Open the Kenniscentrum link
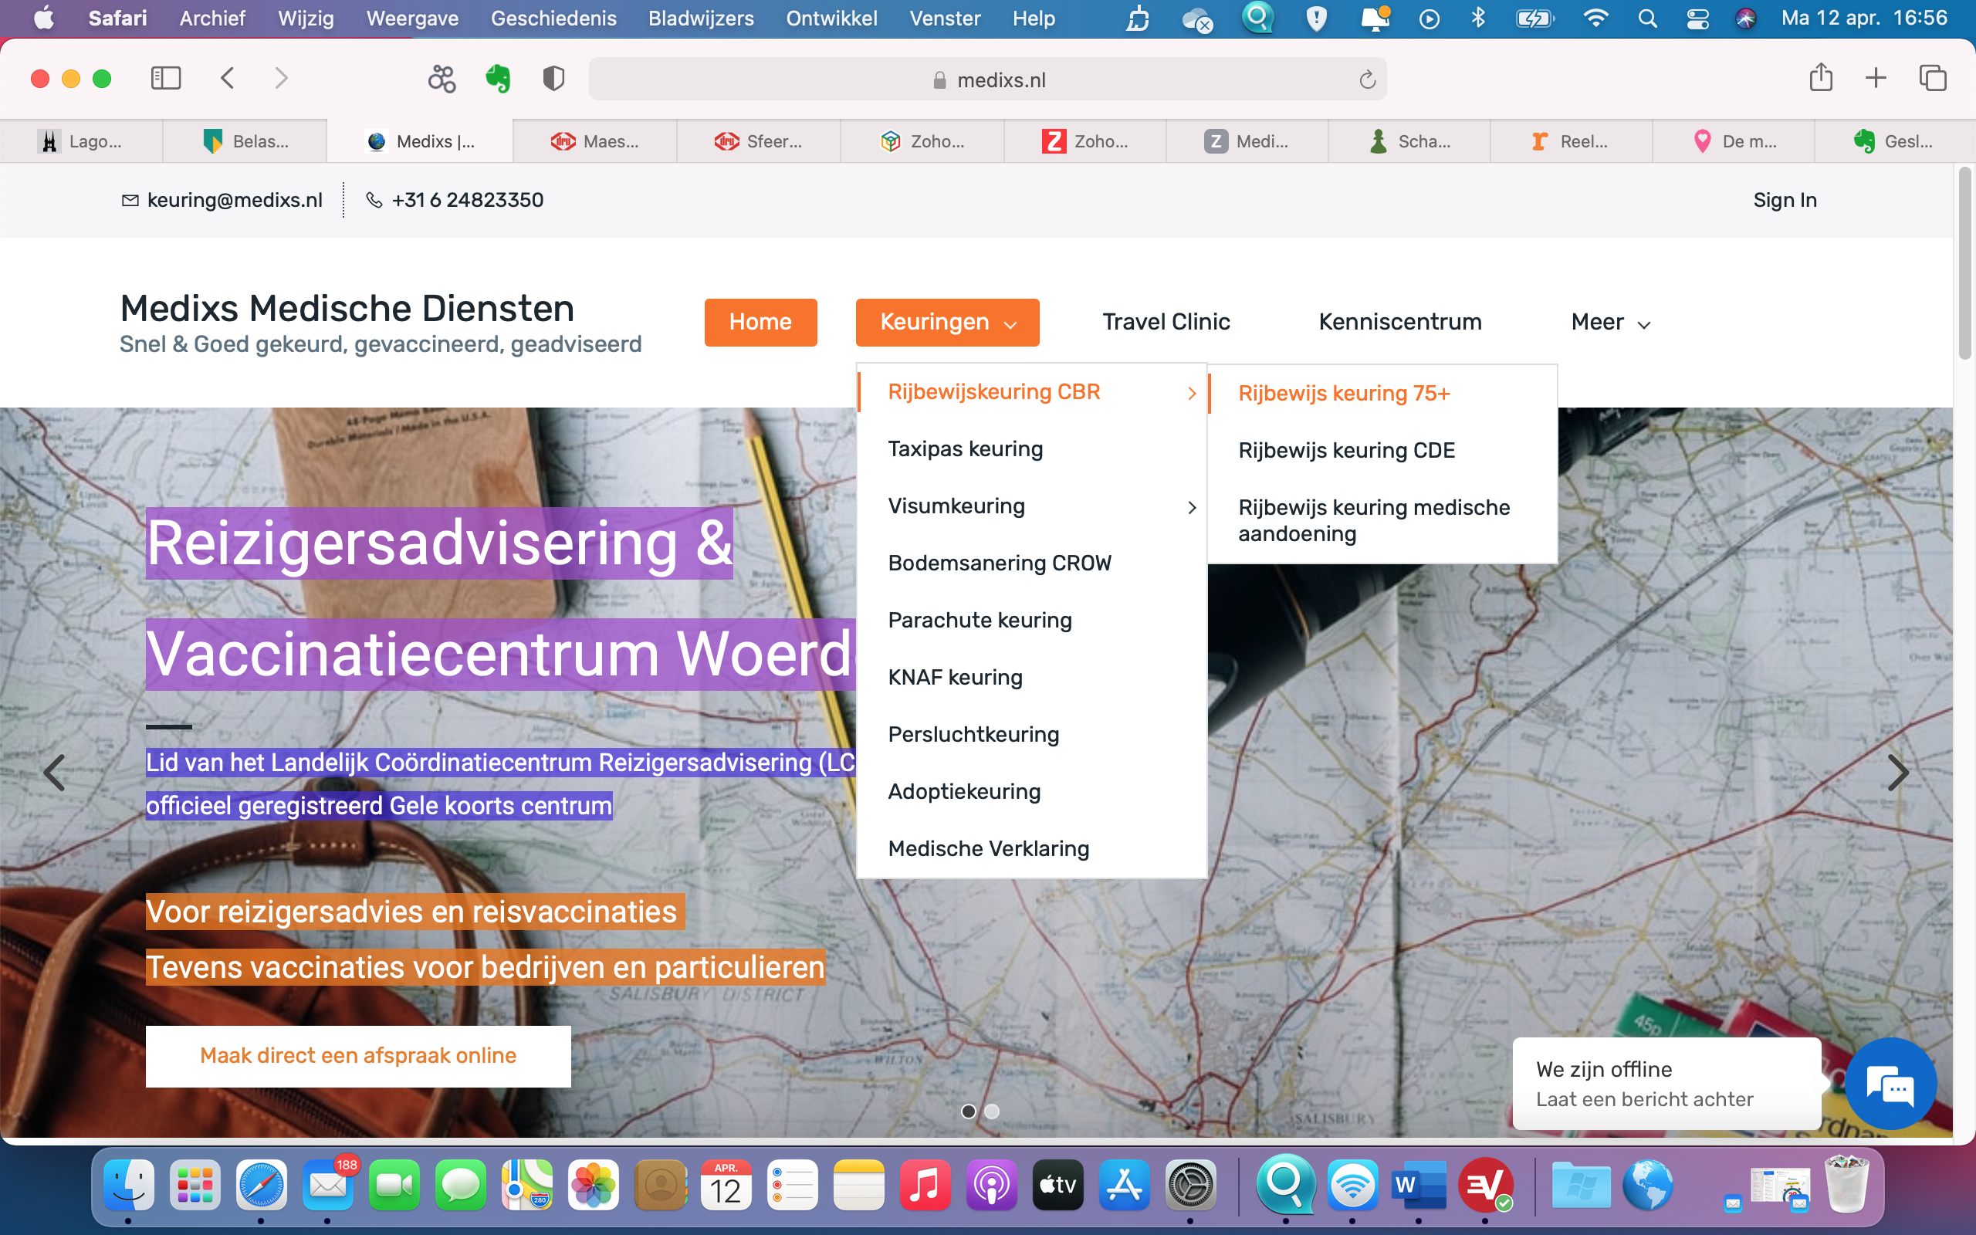This screenshot has width=1976, height=1235. 1399,323
